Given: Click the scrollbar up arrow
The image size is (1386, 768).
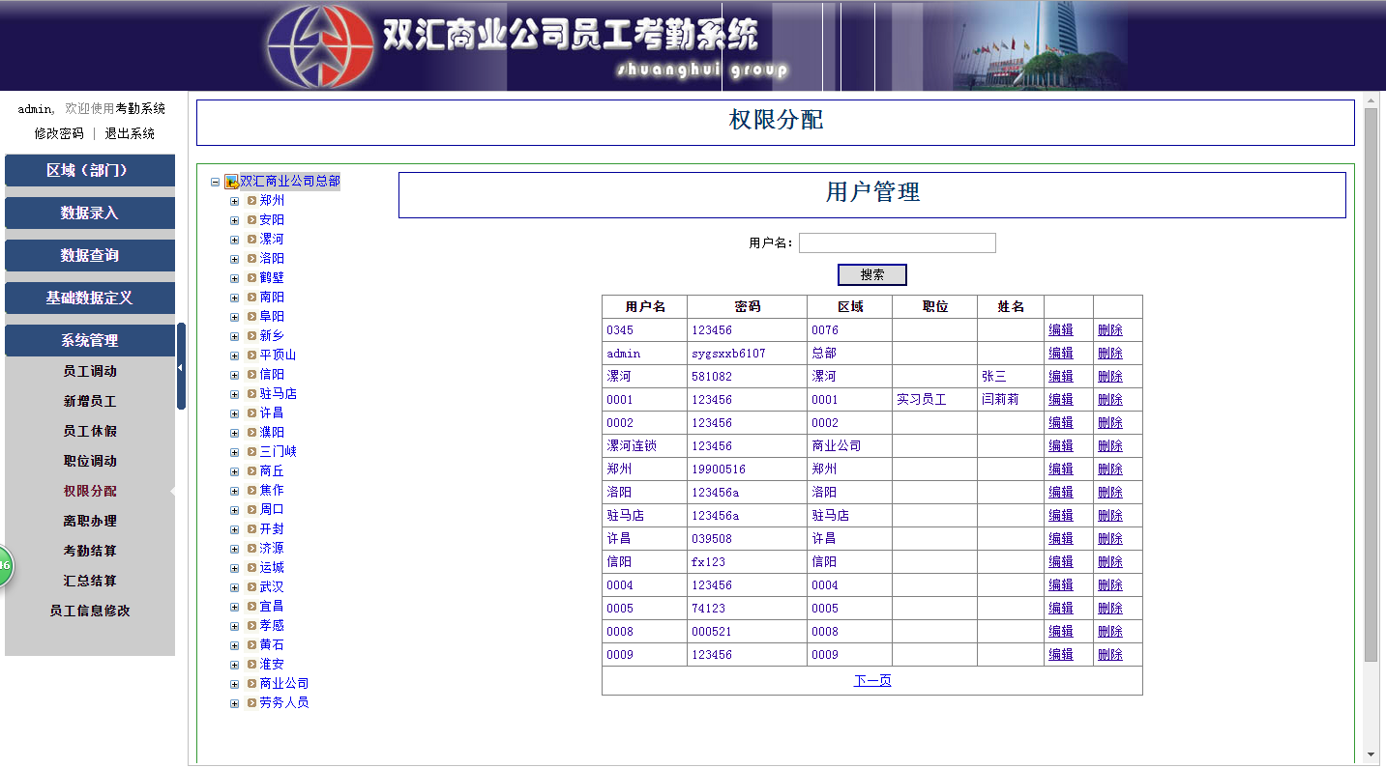Looking at the screenshot, I should coord(1371,100).
